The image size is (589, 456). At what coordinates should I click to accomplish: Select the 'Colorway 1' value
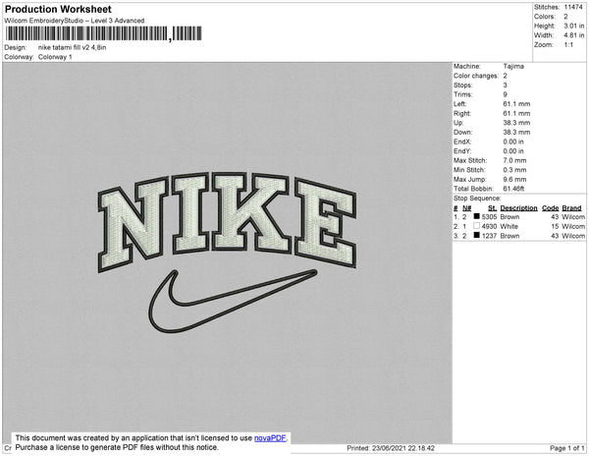click(x=55, y=57)
